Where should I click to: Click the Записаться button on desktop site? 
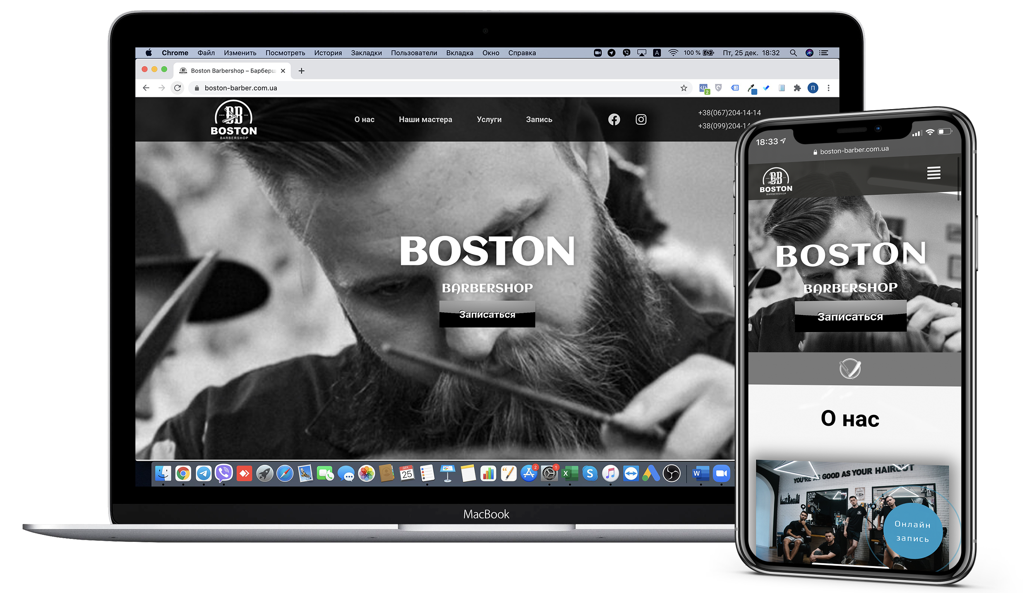pyautogui.click(x=487, y=314)
